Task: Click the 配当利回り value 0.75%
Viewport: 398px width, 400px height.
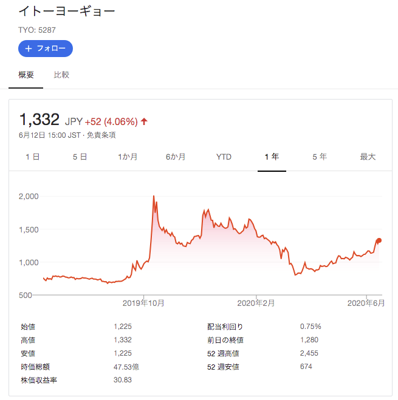Action: pos(311,327)
